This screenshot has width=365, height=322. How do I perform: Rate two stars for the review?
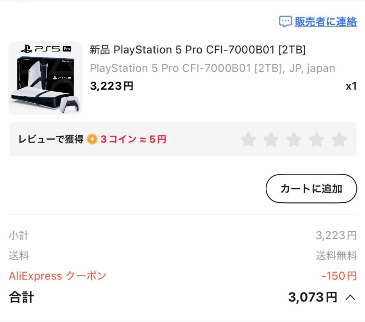(271, 139)
